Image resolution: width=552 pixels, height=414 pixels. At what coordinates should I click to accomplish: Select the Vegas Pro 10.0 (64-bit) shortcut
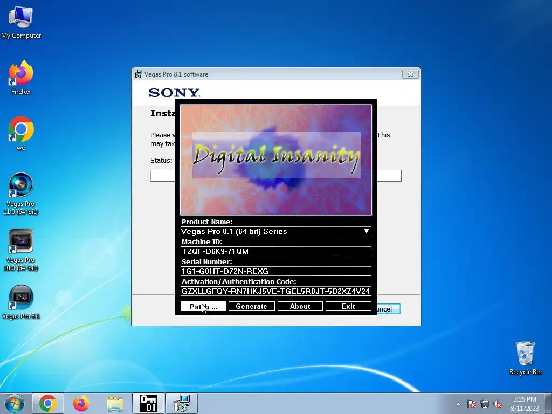click(21, 250)
